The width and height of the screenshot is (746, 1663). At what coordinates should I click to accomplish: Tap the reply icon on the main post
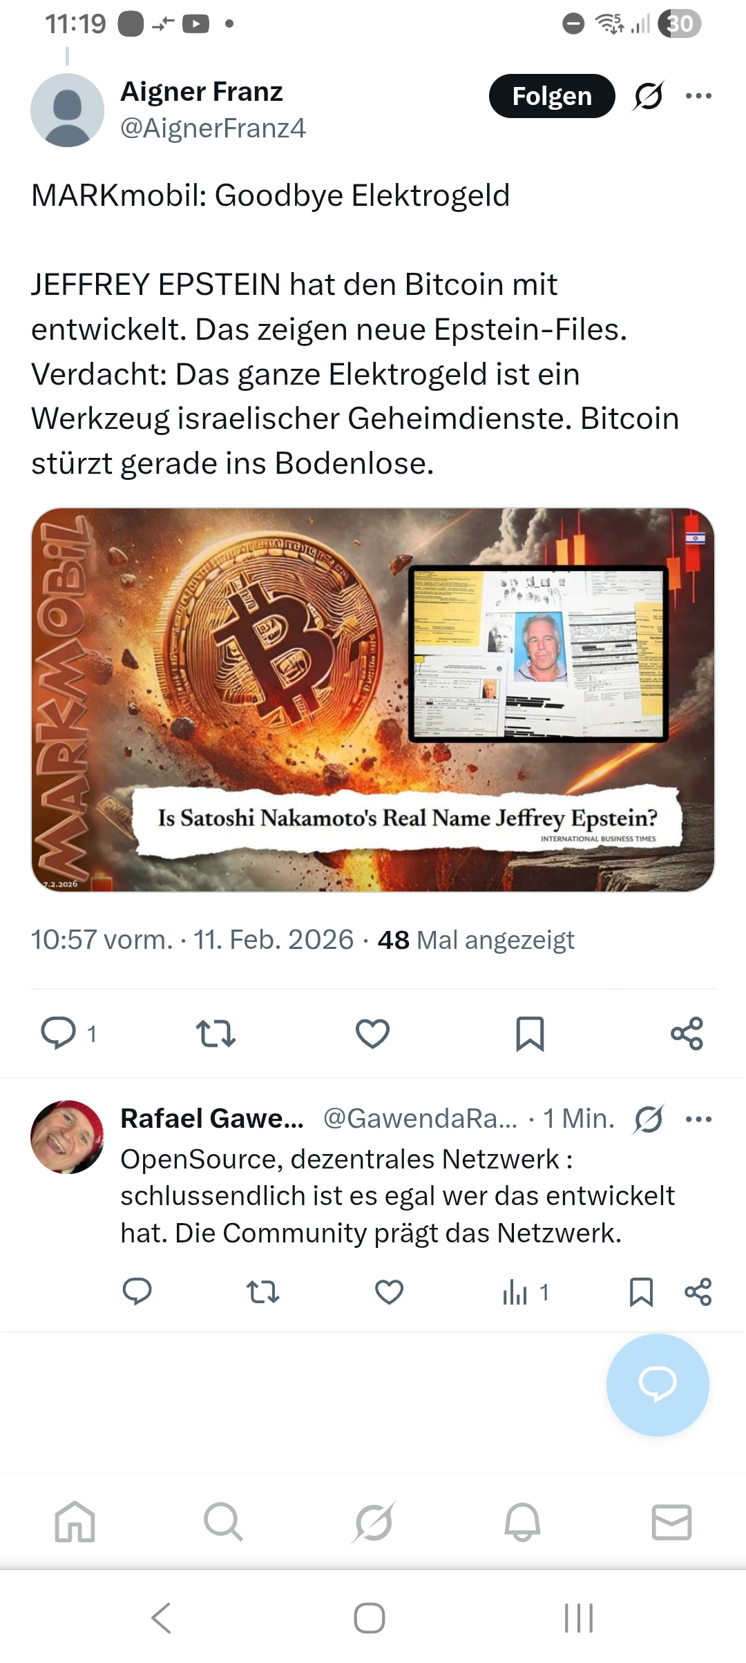point(59,1033)
